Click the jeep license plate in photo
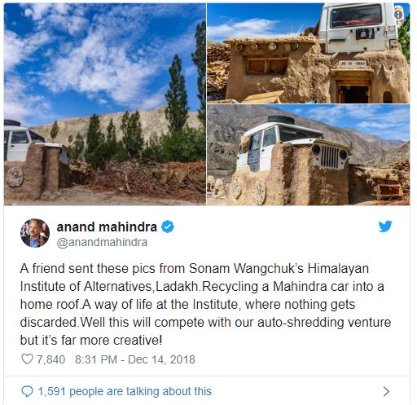The width and height of the screenshot is (417, 405). (353, 64)
